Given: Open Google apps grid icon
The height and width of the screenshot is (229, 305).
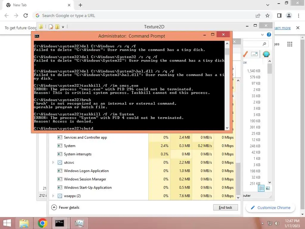Looking at the screenshot, I should coord(290,44).
